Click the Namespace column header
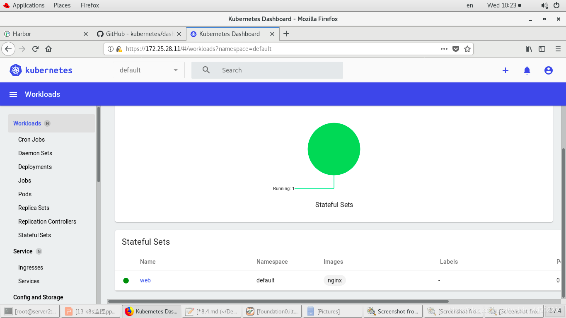This screenshot has width=566, height=318. pos(272,262)
